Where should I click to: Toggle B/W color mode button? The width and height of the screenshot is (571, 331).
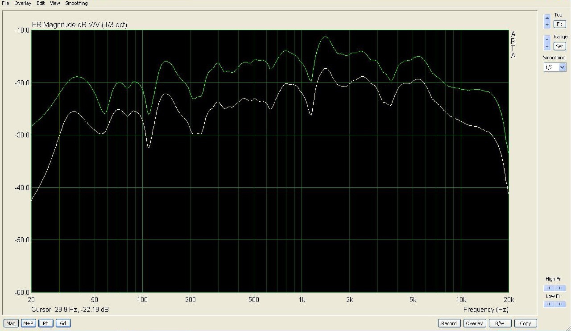click(500, 323)
